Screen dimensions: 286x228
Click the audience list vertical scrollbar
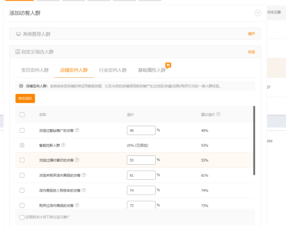point(254,140)
